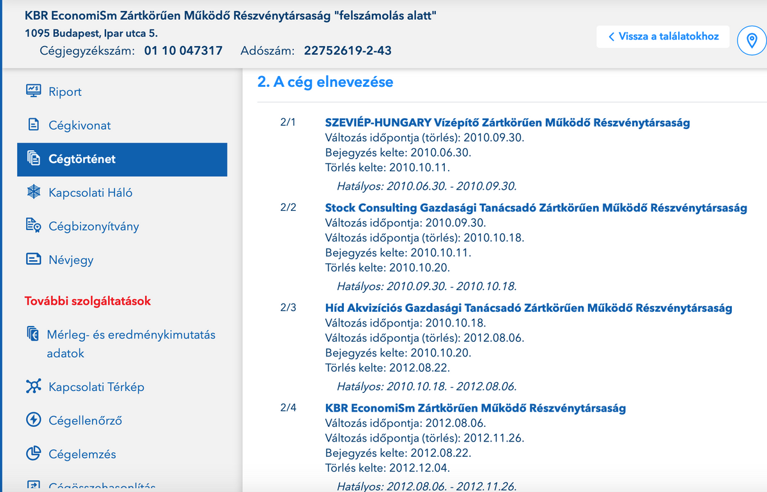Click Hatályos: 2012.08.06. - 2012.11.26.
This screenshot has height=492, width=767.
click(427, 486)
